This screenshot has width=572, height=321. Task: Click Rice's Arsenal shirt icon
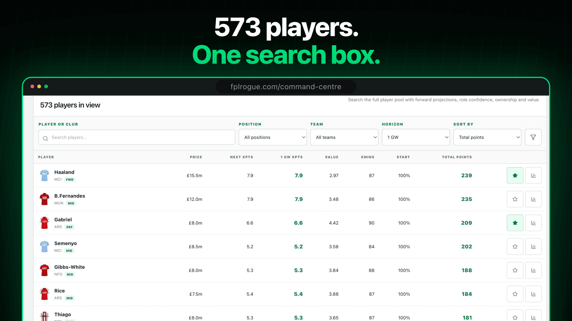coord(44,294)
